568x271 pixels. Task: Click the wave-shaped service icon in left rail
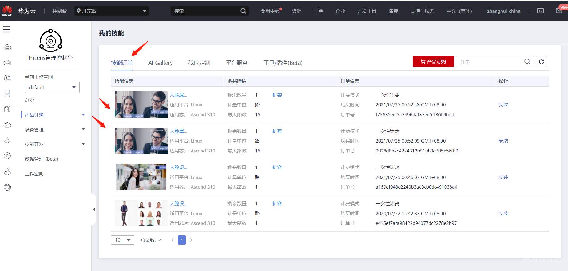click(7, 78)
